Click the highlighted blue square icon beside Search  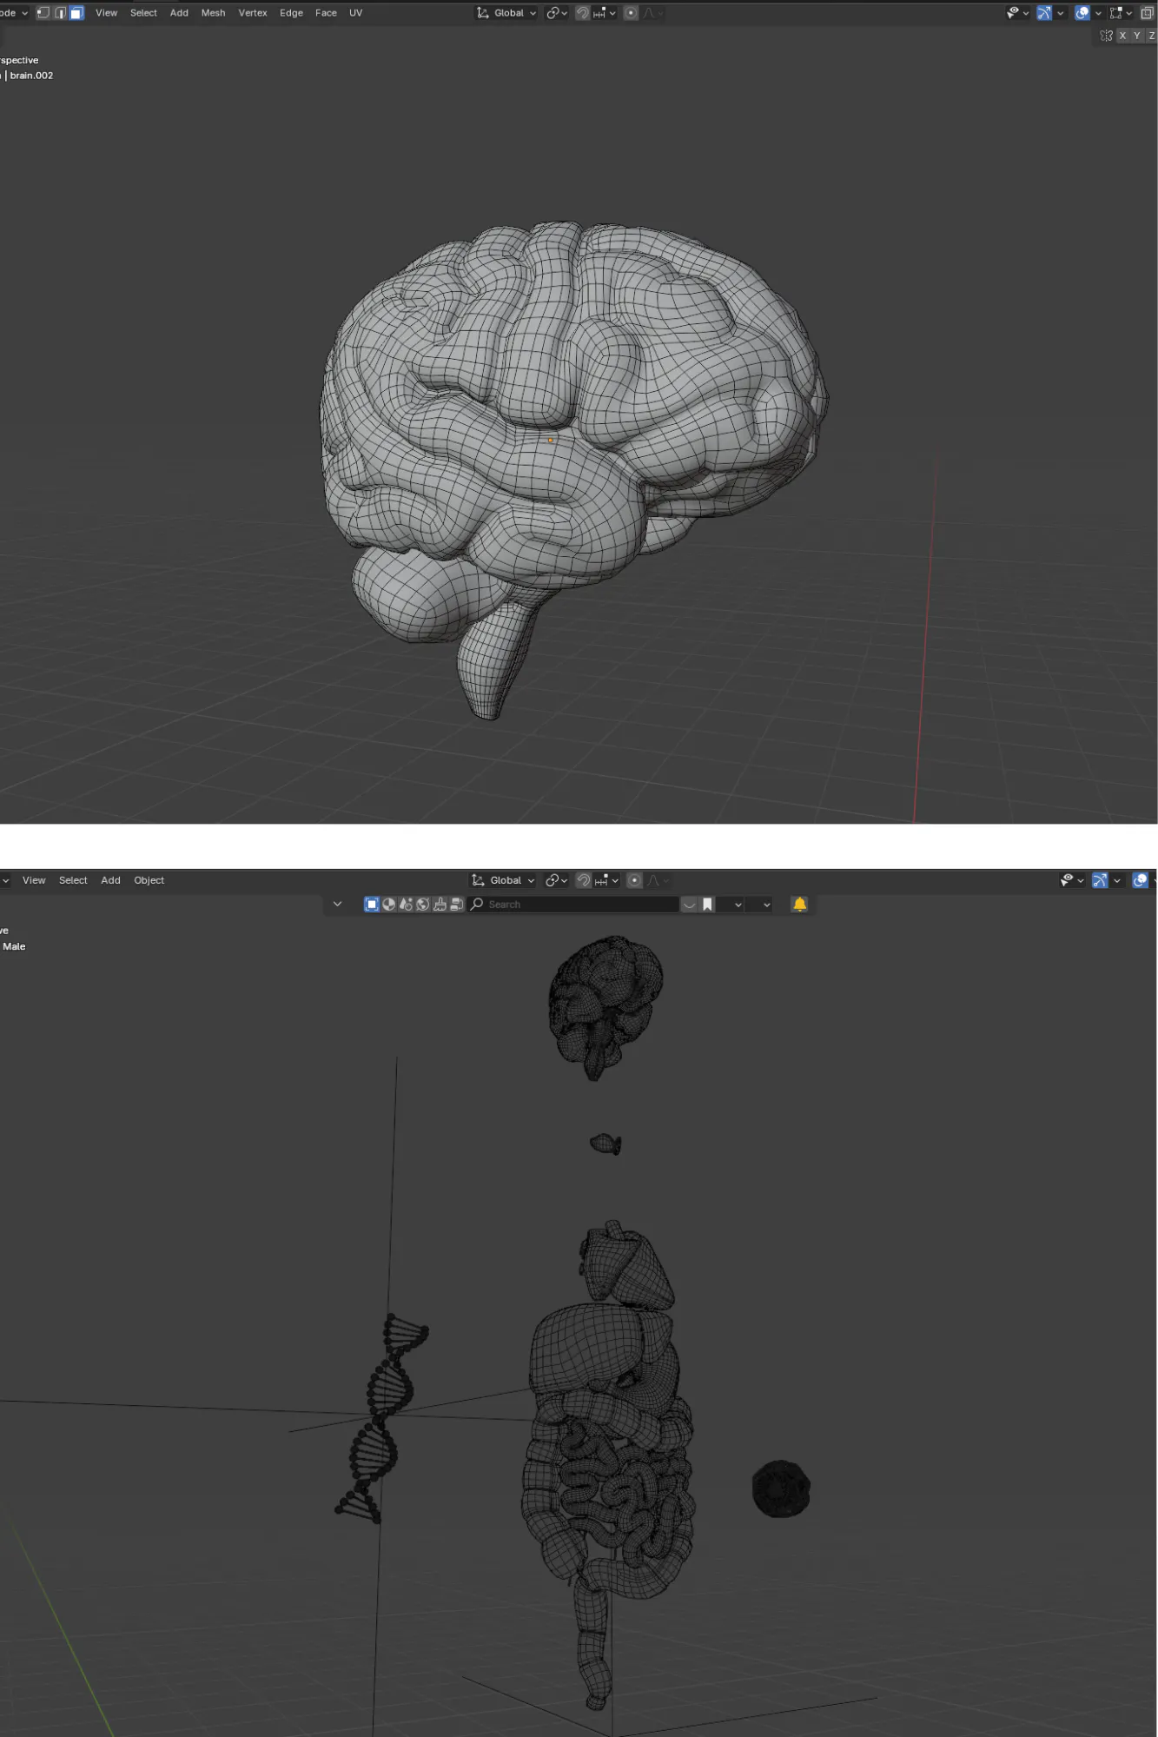(372, 905)
